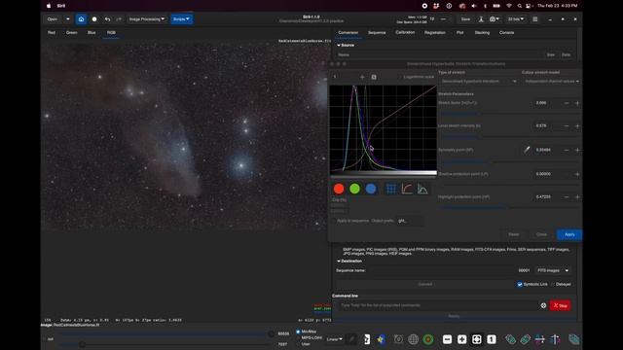623x350 pixels.
Task: Toggle negative view icon in bottom bar
Action: tap(367, 339)
